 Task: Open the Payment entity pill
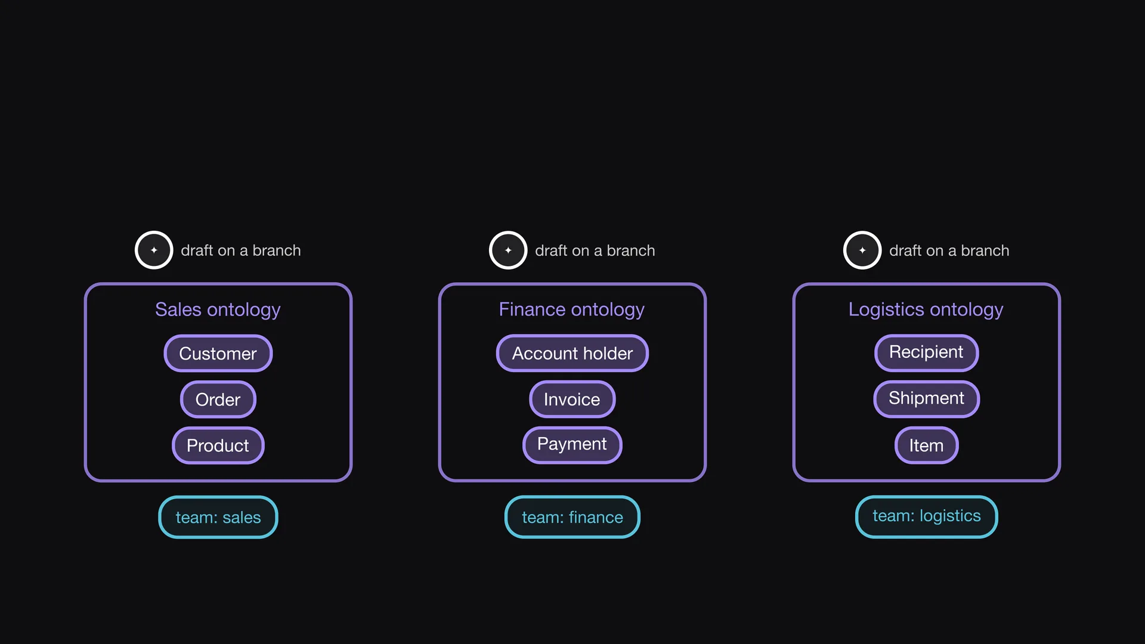(572, 445)
